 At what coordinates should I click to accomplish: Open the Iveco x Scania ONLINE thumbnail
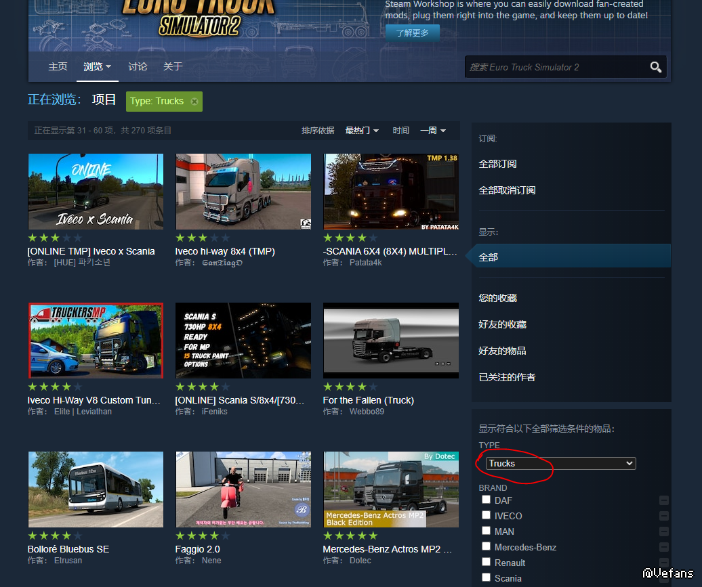[x=96, y=192]
